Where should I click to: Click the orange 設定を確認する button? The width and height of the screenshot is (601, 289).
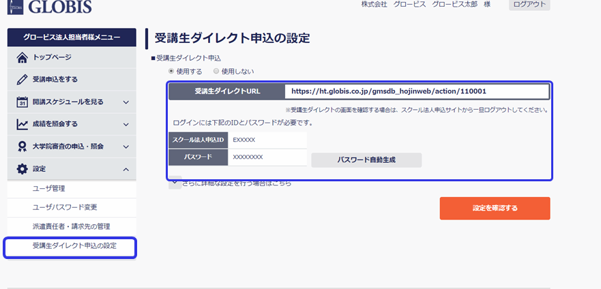(495, 209)
